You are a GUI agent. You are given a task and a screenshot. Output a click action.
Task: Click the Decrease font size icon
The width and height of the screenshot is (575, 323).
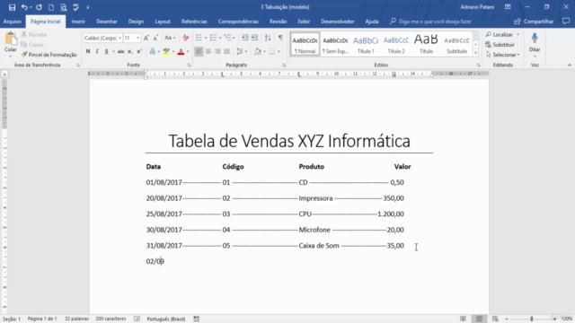pyautogui.click(x=155, y=38)
